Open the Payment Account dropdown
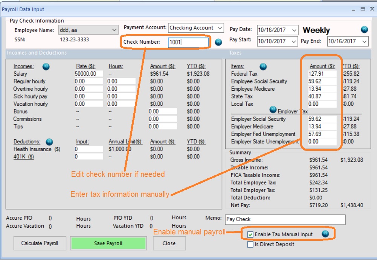377x260 pixels. [x=221, y=27]
